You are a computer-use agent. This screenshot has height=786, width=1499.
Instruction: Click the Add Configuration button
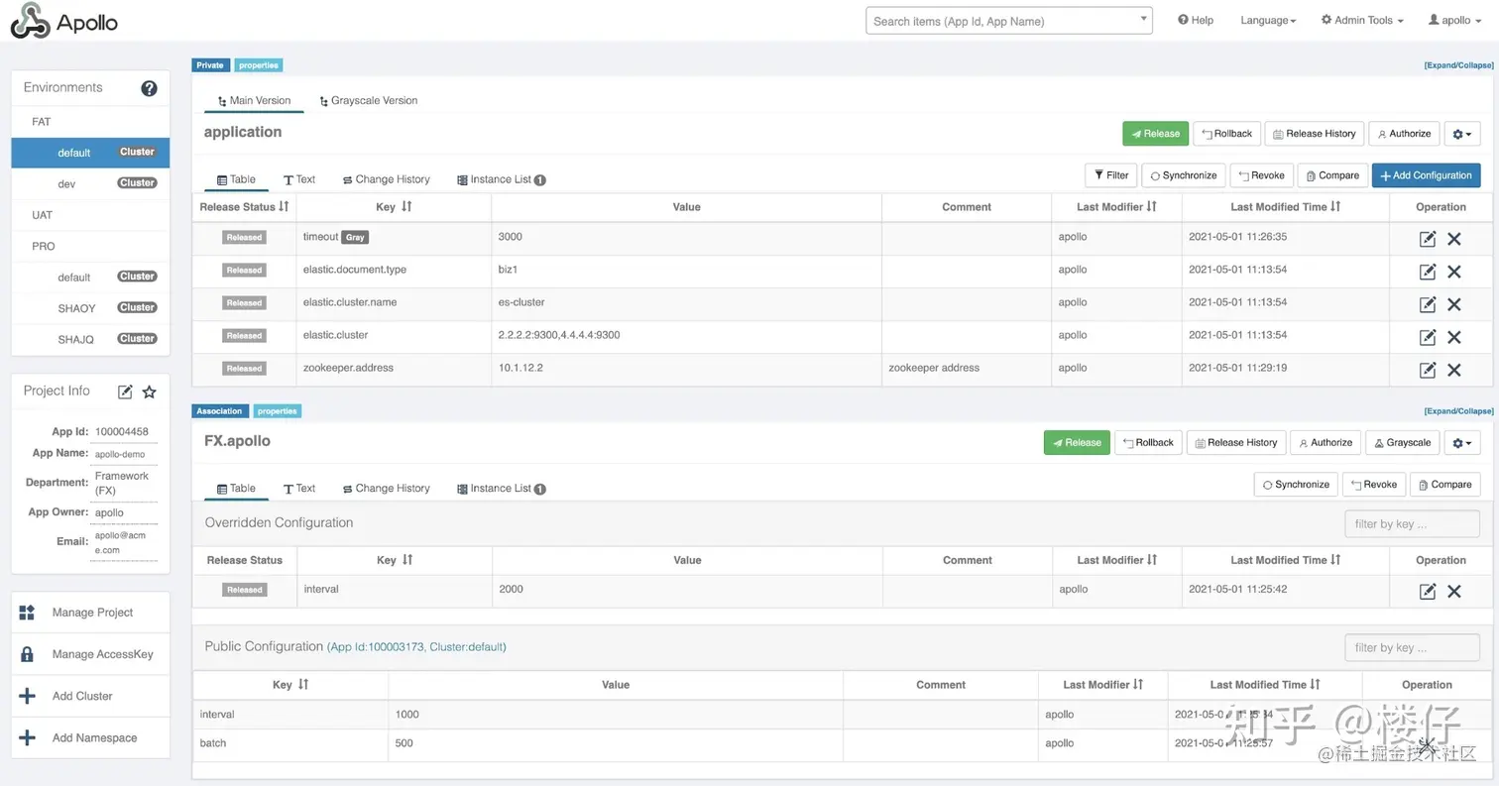point(1427,175)
